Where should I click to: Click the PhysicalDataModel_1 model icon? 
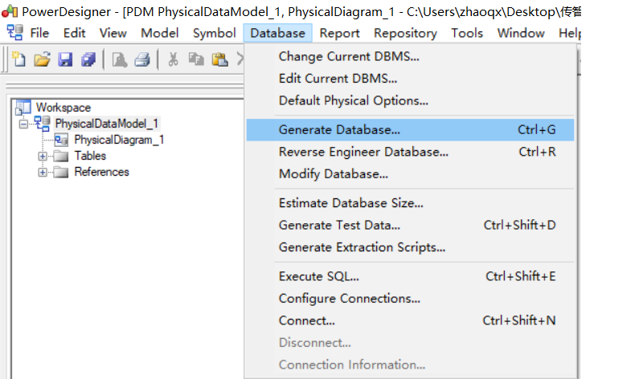click(42, 124)
